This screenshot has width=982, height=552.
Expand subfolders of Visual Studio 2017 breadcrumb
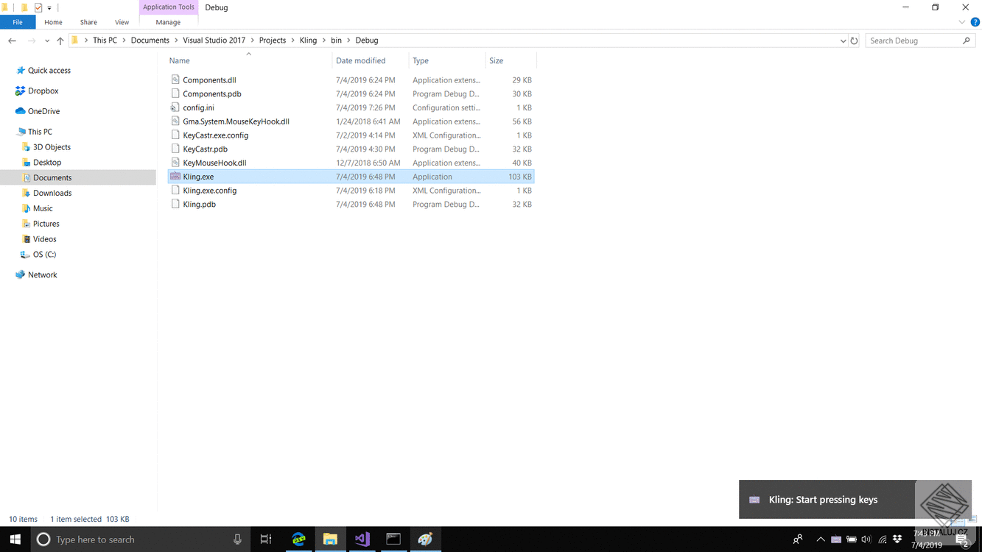click(x=252, y=40)
